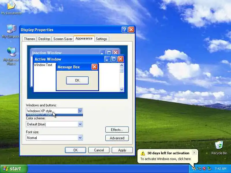Screen dimensions: 231x173
Task: Click the Inactive Window preview title
Action: click(47, 53)
